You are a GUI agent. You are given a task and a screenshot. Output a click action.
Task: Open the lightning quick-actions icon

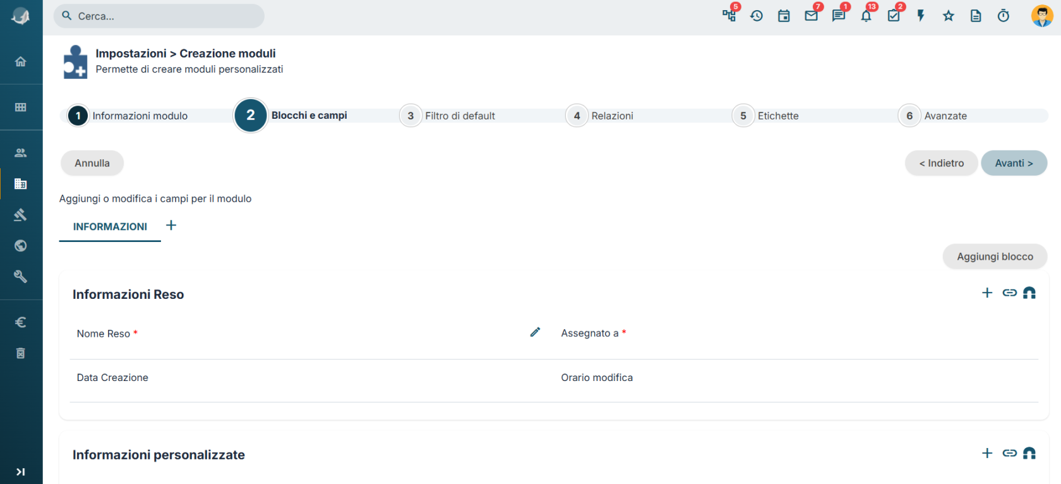coord(921,16)
